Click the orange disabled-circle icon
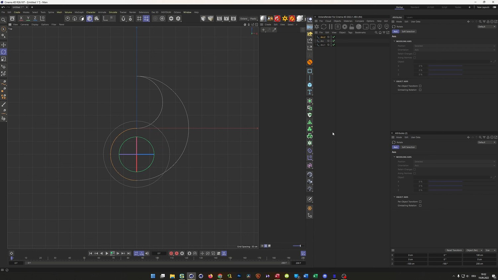498x280 pixels. coord(310,62)
